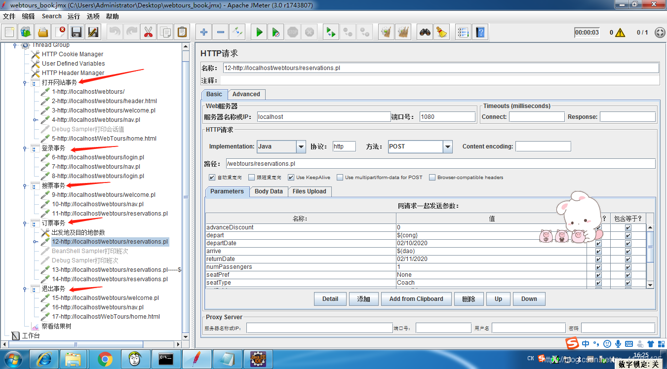Collapse the 搜票事务 tree node

point(24,186)
